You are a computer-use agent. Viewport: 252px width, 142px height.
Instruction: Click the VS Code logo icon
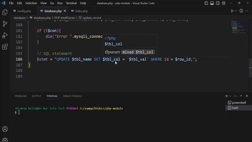tap(4, 3)
